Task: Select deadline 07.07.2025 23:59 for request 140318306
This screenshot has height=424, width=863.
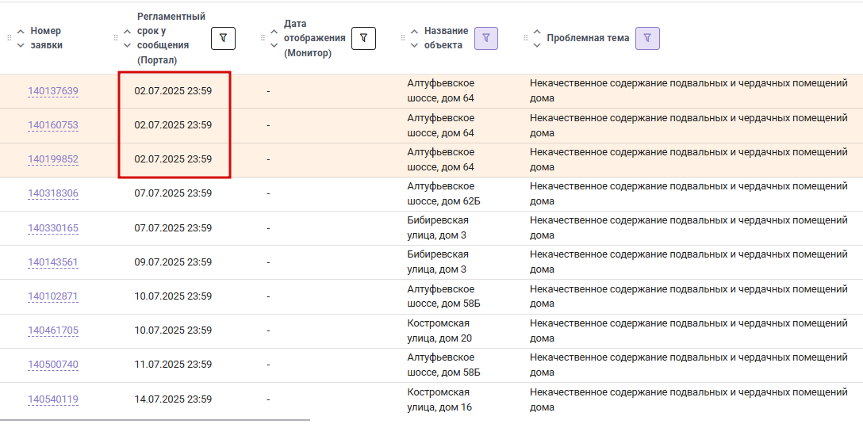Action: [173, 193]
